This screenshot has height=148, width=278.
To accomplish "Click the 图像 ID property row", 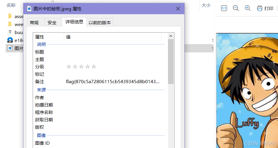I will pos(100,143).
